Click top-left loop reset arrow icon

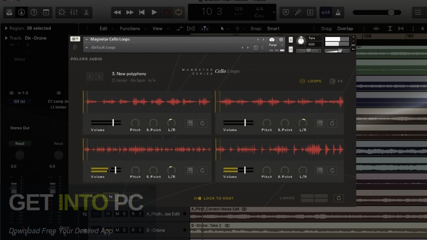[x=202, y=123]
